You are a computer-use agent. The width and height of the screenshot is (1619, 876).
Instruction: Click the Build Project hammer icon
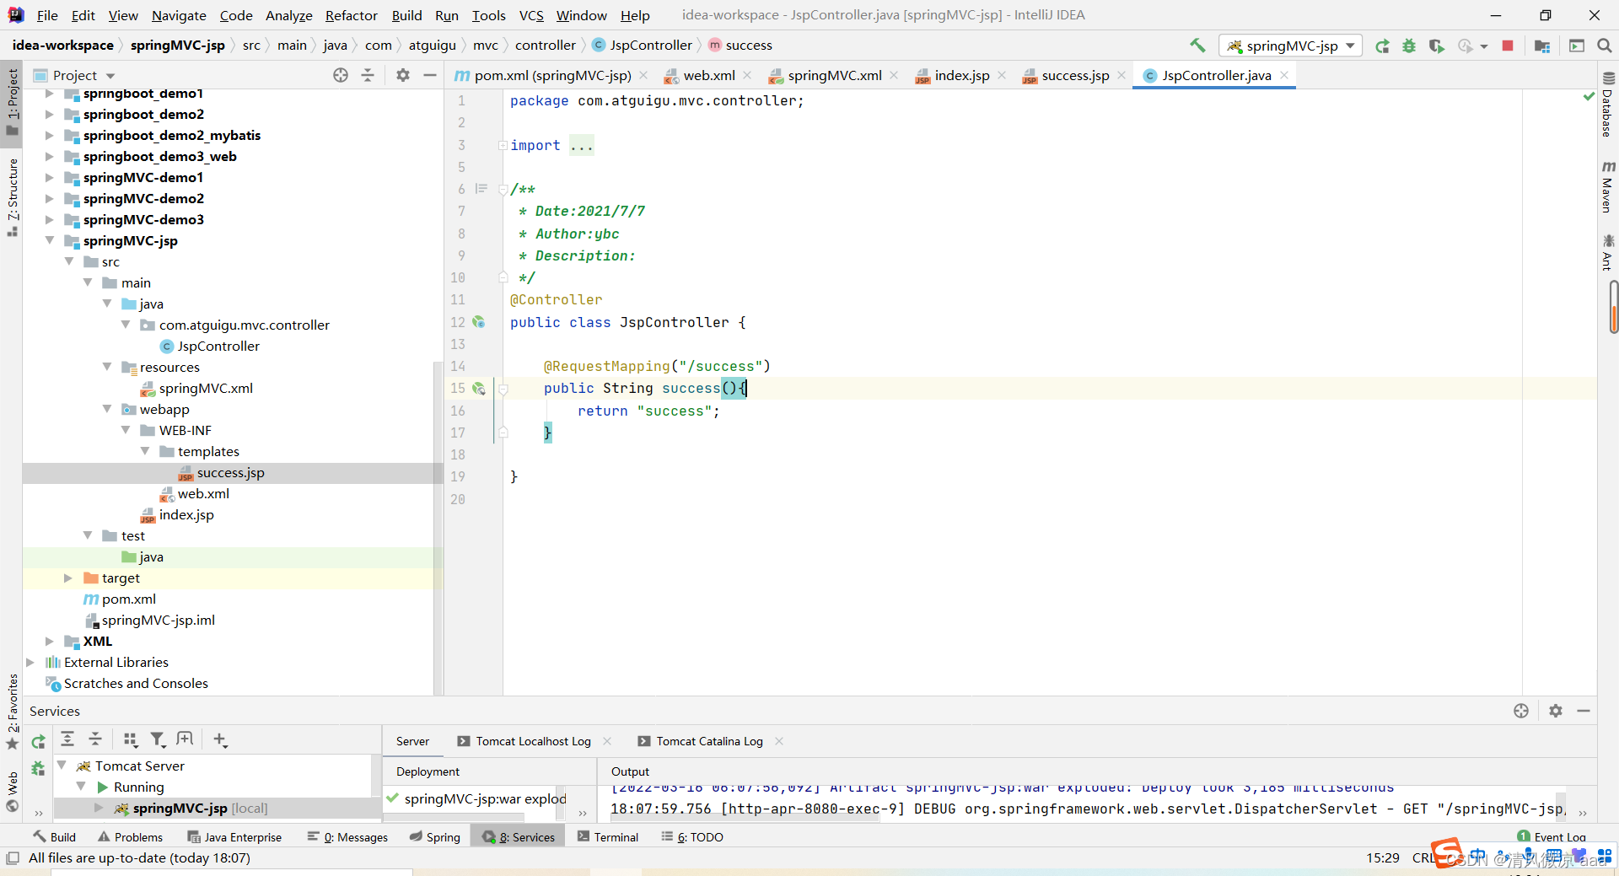click(1197, 46)
